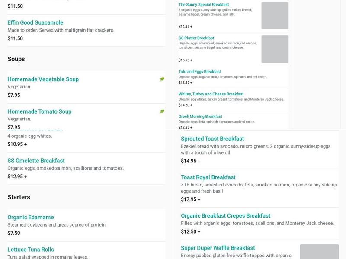Image resolution: width=346 pixels, height=259 pixels.
Task: Click the leaf icon beside Homemade Vegetable Soup
Action: (162, 79)
